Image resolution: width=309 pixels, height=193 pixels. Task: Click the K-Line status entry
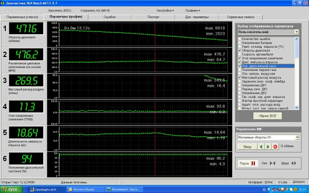(x=282, y=182)
